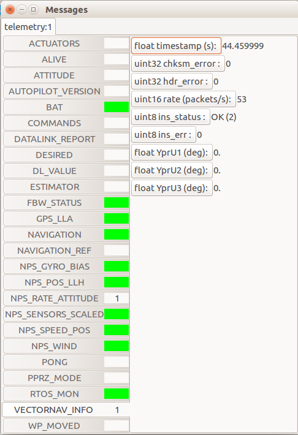This screenshot has height=435, width=298.
Task: Select the ALIVE message tab
Action: [66, 59]
